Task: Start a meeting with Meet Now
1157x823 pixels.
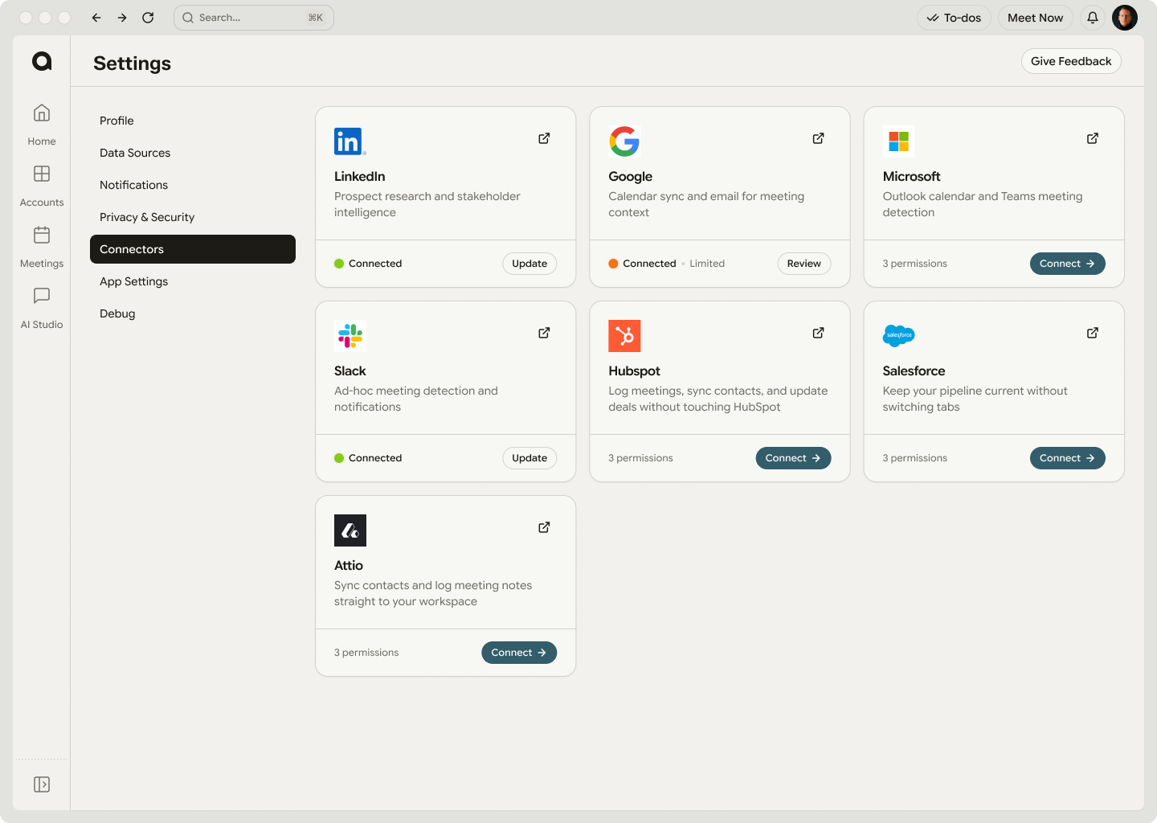Action: click(x=1035, y=18)
